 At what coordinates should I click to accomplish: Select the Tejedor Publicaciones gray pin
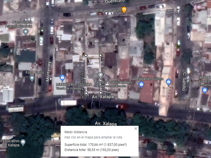pos(100,75)
